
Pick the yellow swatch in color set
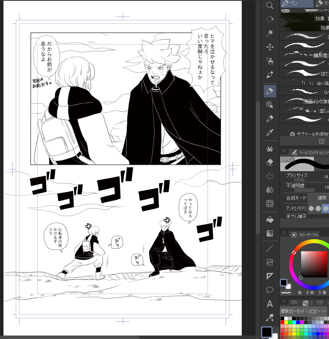tap(286, 322)
